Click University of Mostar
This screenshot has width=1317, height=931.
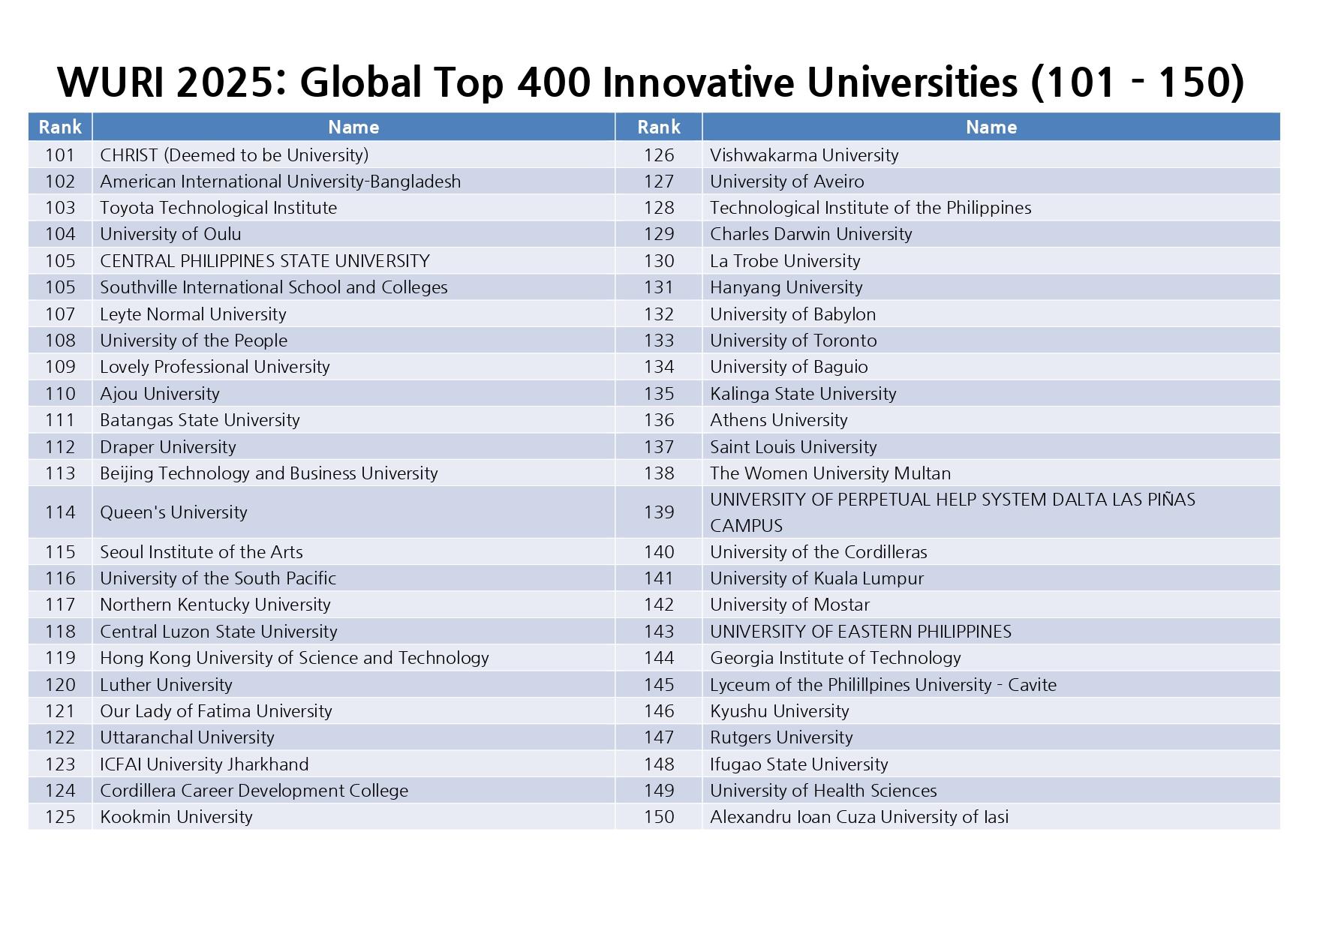point(790,605)
